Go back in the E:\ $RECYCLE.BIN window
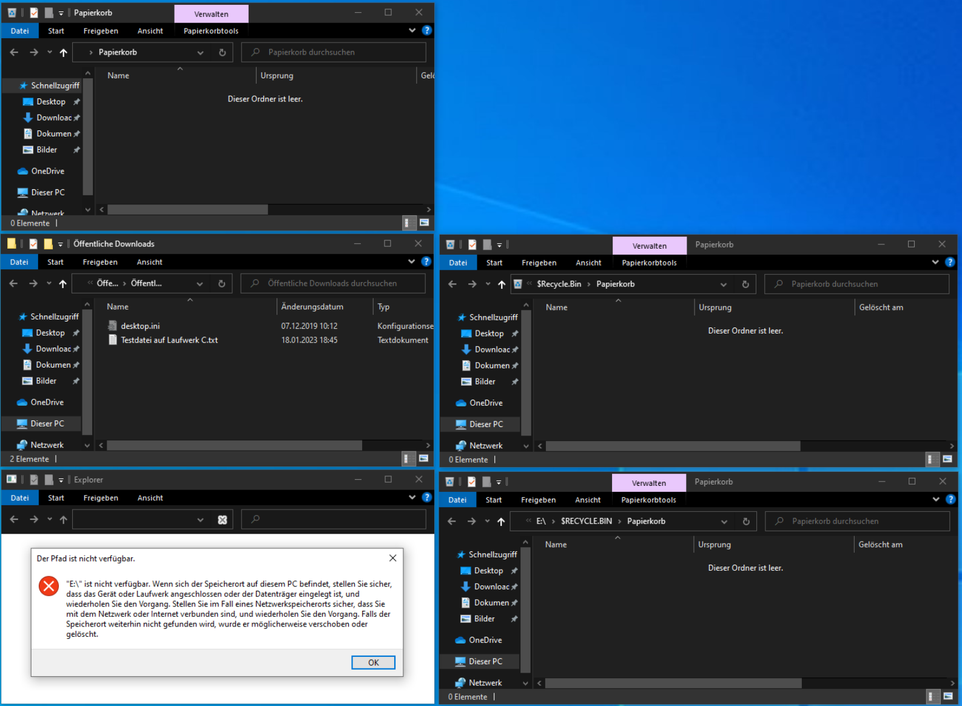Image resolution: width=962 pixels, height=706 pixels. tap(451, 521)
